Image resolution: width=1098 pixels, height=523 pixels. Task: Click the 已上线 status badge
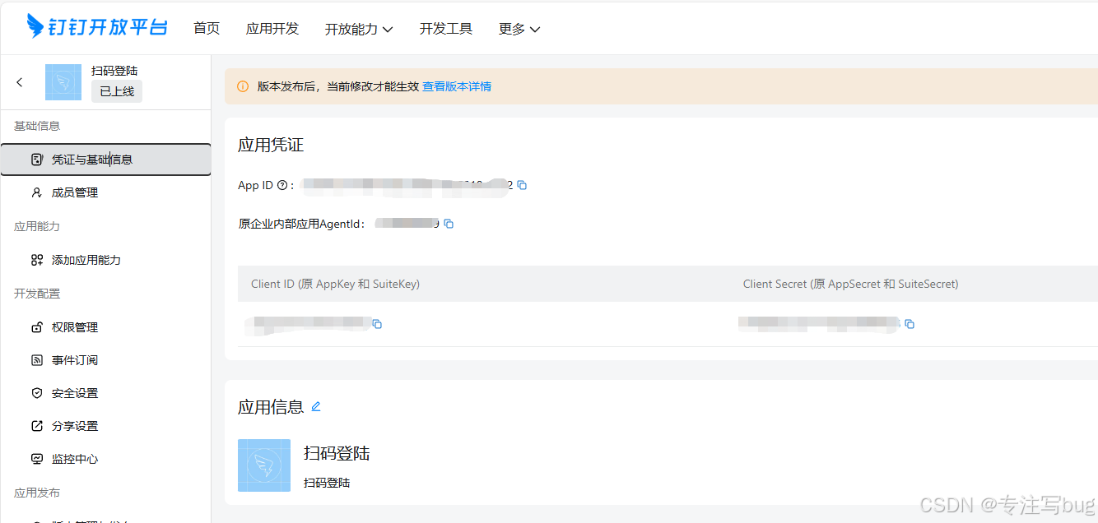click(x=117, y=91)
